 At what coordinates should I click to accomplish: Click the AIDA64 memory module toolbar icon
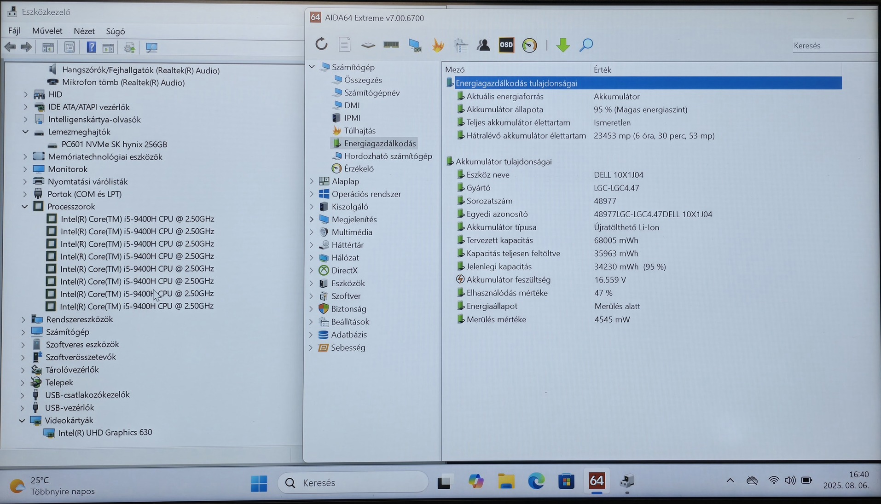[x=391, y=45]
